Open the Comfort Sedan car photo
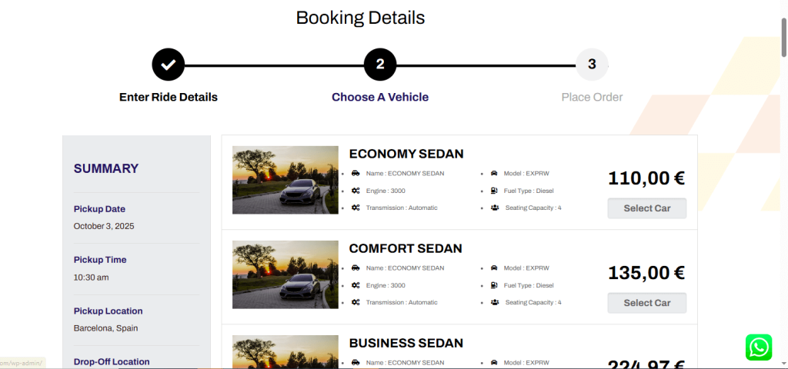The height and width of the screenshot is (369, 788). tap(285, 274)
